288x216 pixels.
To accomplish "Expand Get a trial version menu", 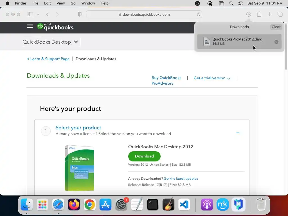I will pyautogui.click(x=212, y=78).
